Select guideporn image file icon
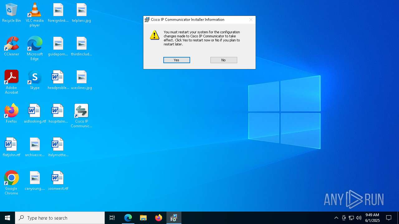Image resolution: width=399 pixels, height=224 pixels. tap(58, 47)
